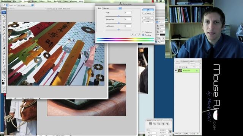Select the Lasso tool

pos(4,22)
